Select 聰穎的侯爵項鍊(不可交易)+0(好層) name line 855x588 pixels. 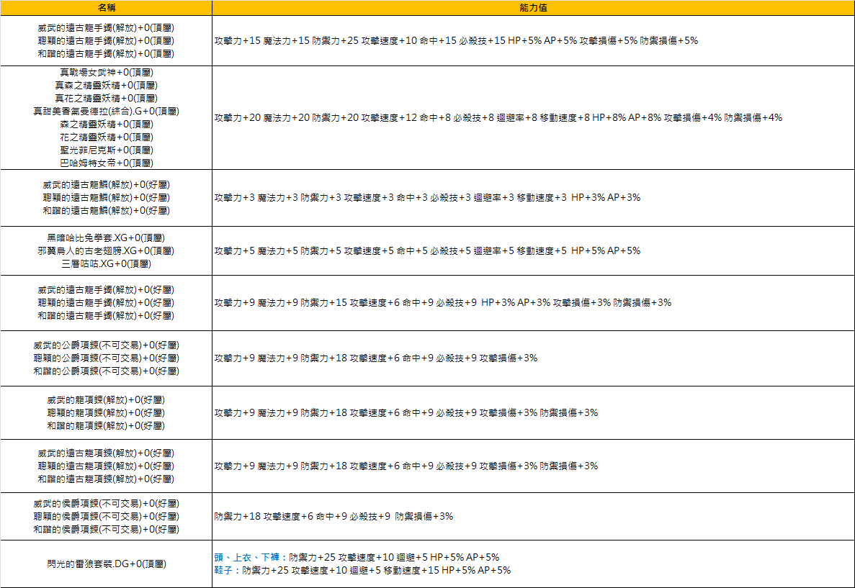pos(107,517)
